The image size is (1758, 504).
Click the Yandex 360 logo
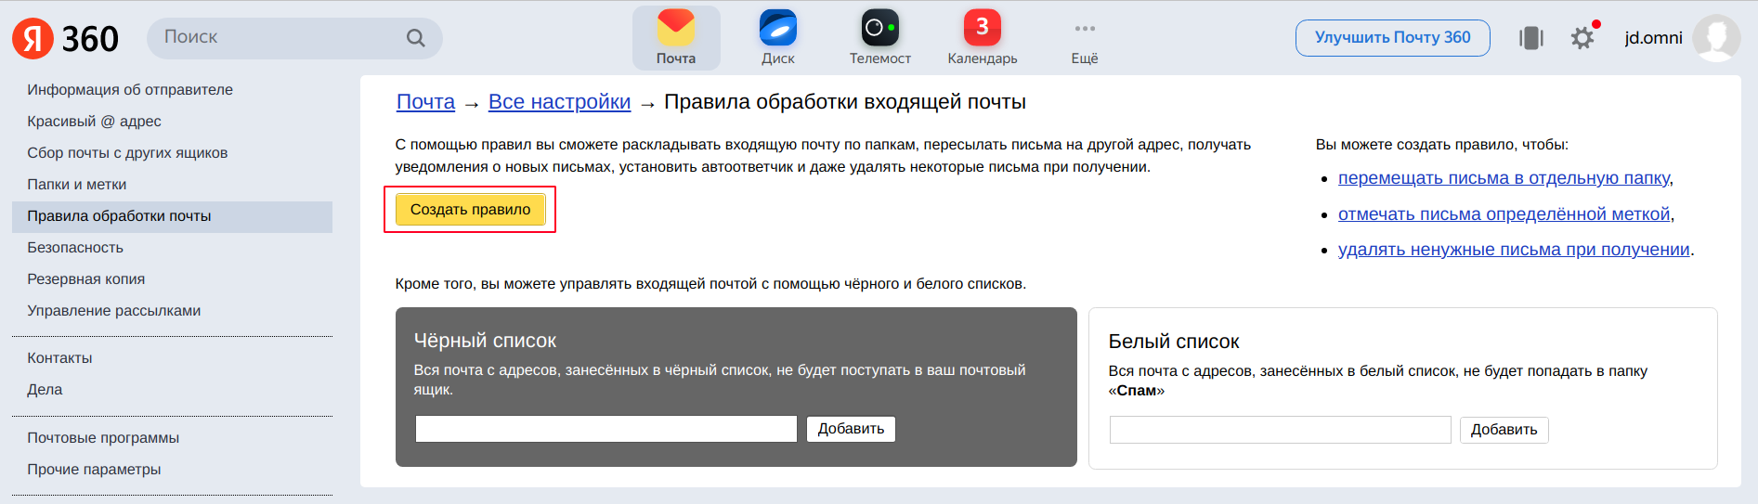pos(65,38)
